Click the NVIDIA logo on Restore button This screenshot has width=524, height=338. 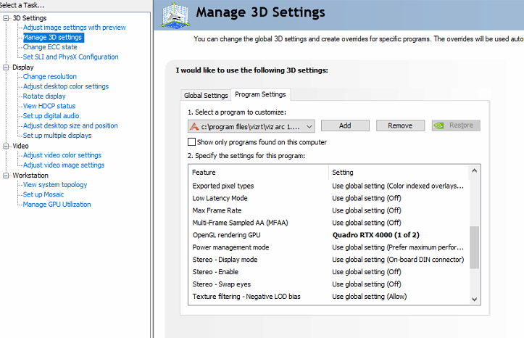coord(439,125)
